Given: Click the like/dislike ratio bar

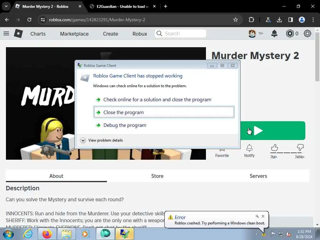Looking at the screenshot, I should (x=287, y=152).
